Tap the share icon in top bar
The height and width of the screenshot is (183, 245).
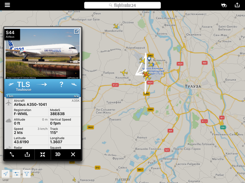click(x=237, y=5)
